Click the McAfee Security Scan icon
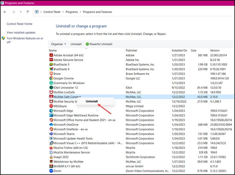The width and height of the screenshot is (235, 175). [x=51, y=102]
